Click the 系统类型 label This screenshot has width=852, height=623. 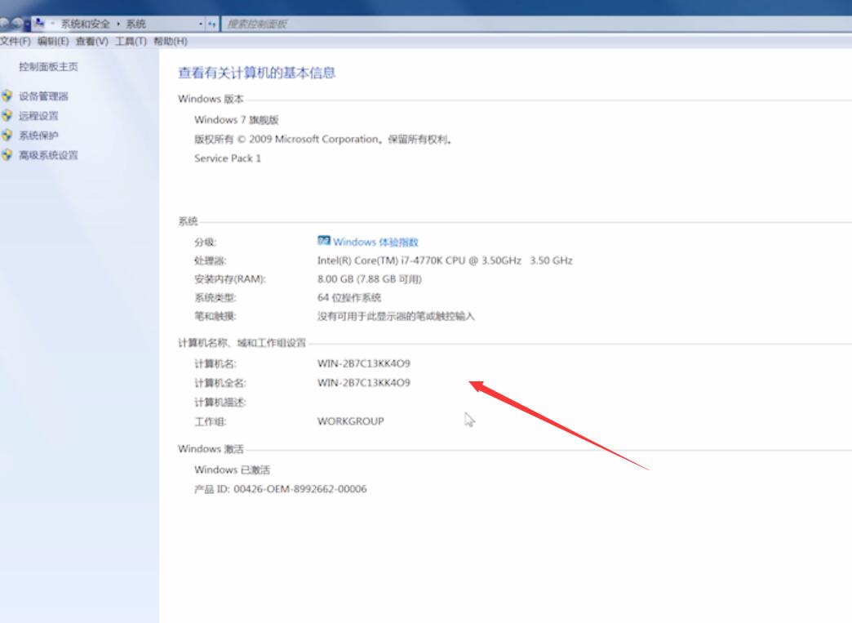[x=215, y=297]
